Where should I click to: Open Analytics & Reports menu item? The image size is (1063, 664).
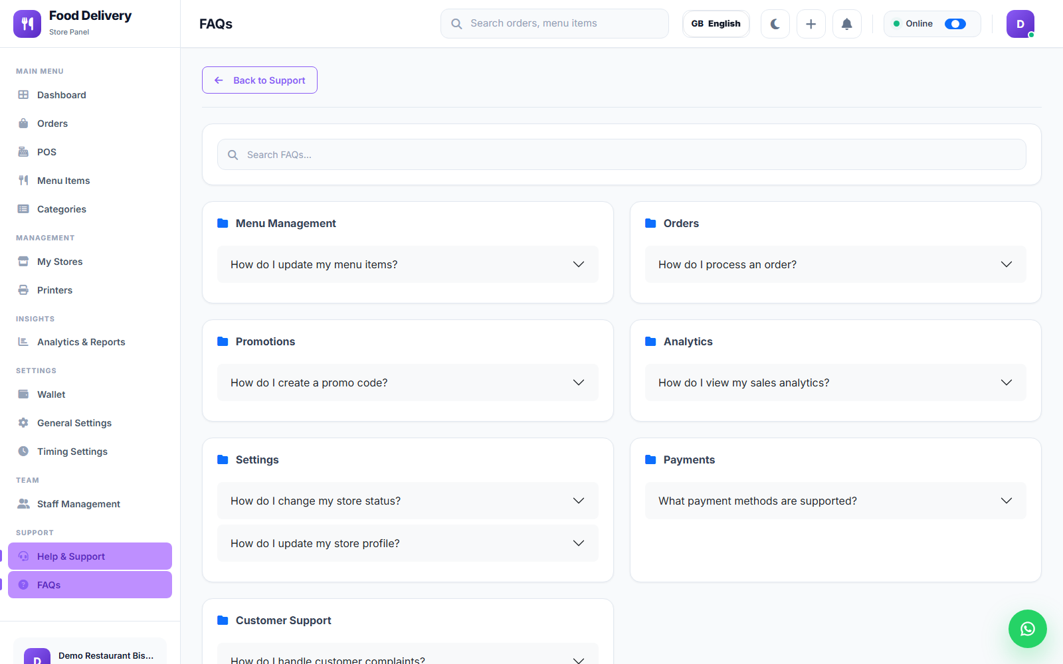pyautogui.click(x=90, y=342)
